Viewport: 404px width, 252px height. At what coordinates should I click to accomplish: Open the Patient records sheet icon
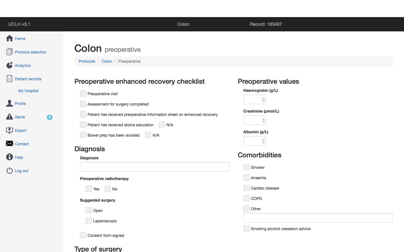click(10, 79)
